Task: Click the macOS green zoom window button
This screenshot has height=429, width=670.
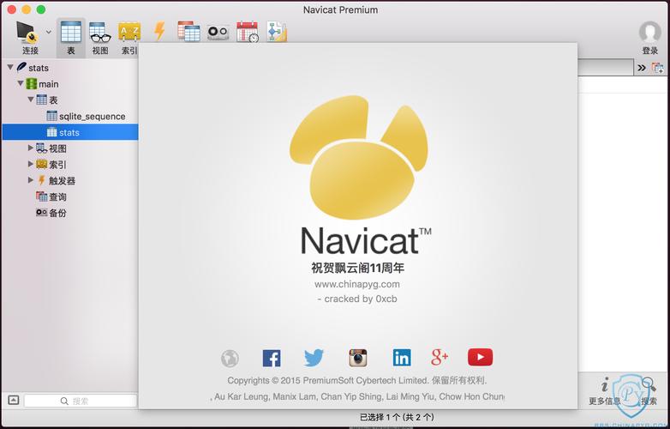Action: point(41,9)
